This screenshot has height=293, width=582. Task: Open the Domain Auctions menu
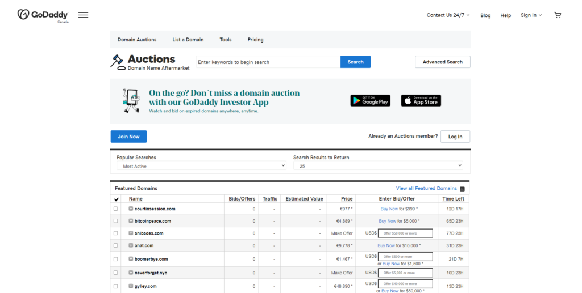pos(137,40)
